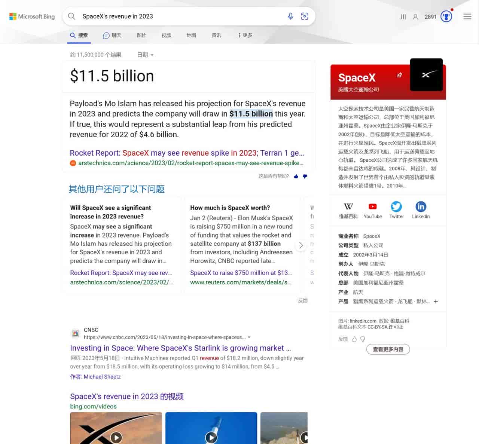Give a thumbs down on the answer box
Viewport: 479px width, 444px height.
(305, 176)
